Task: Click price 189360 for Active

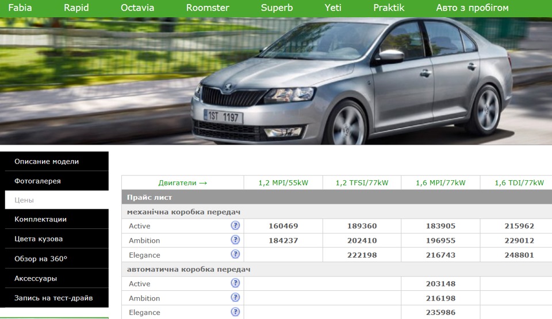Action: click(x=362, y=226)
